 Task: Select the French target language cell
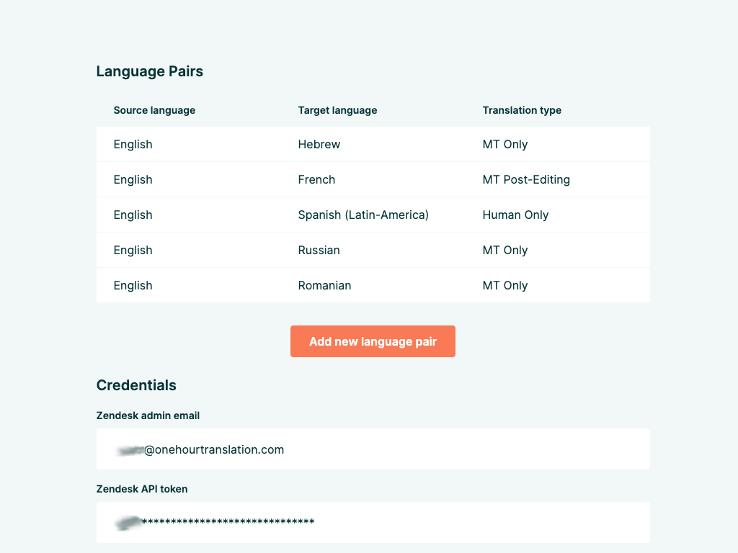(316, 180)
